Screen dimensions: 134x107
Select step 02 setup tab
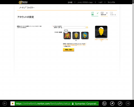coord(104,14)
